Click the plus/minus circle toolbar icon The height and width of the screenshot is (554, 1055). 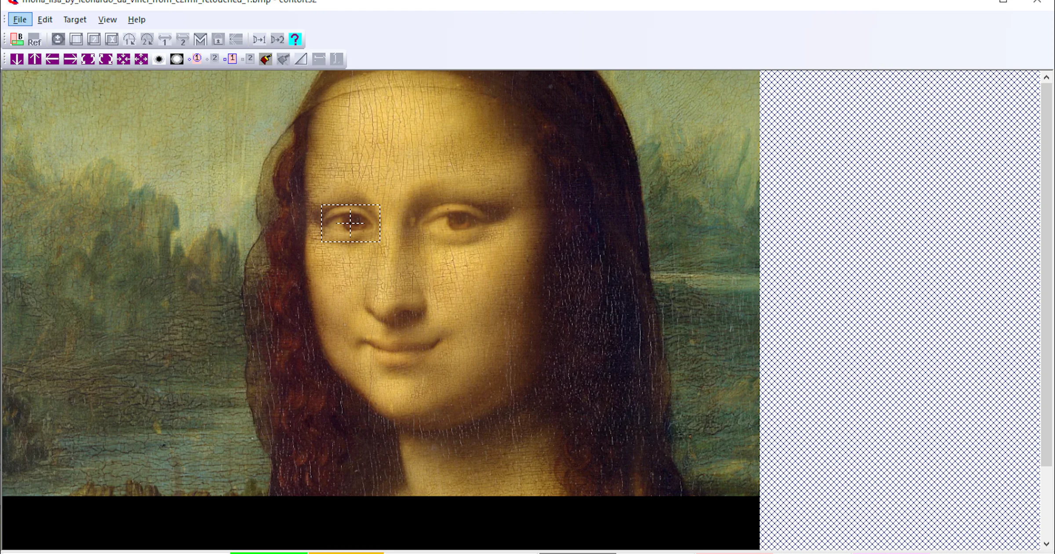pos(58,39)
